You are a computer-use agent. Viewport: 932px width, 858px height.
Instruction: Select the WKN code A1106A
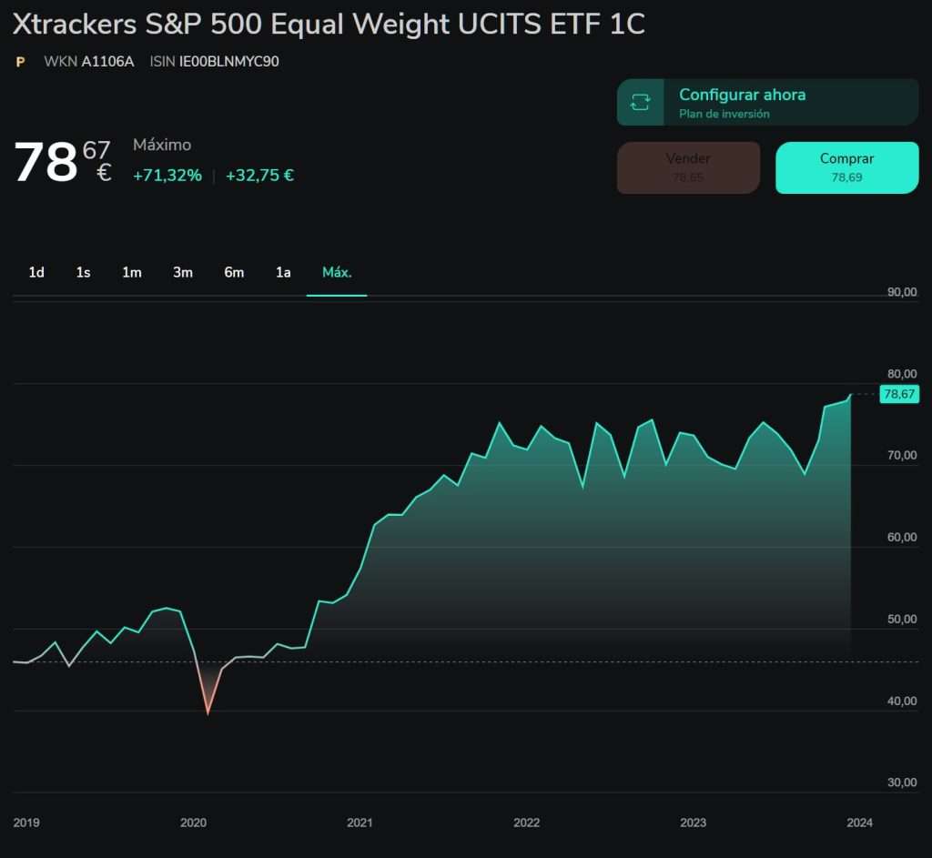click(x=109, y=62)
